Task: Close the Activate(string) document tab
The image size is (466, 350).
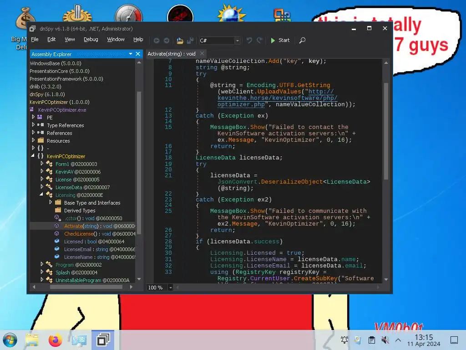Action: (202, 54)
